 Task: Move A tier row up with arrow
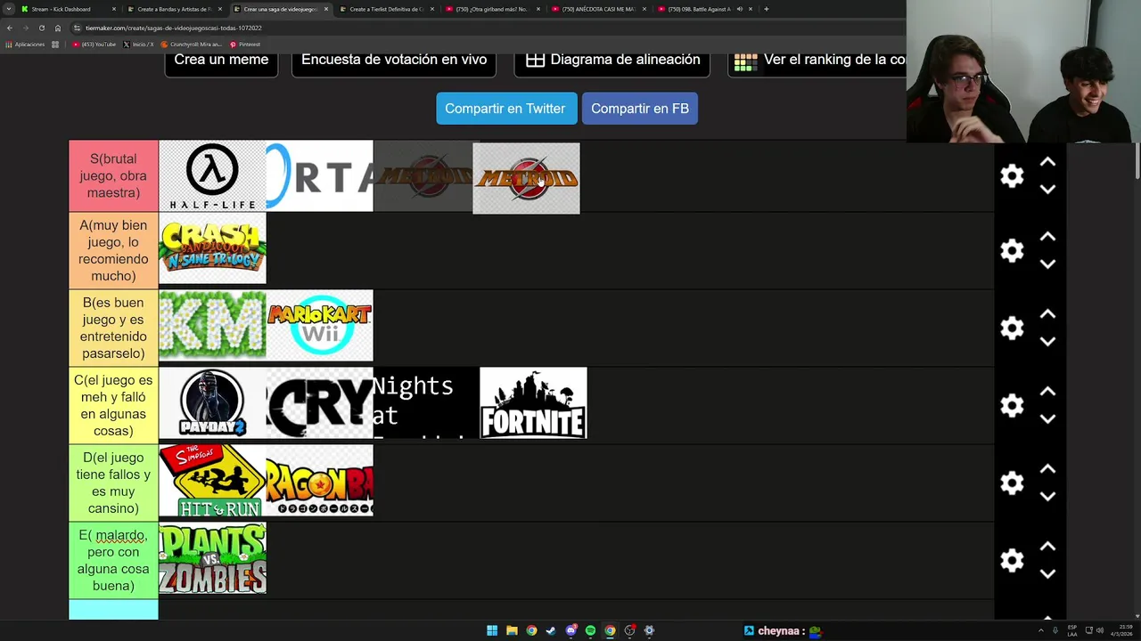[x=1047, y=237]
